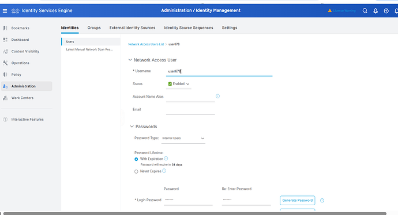Open Bookmarks in the sidebar
The image size is (398, 215).
(x=20, y=28)
